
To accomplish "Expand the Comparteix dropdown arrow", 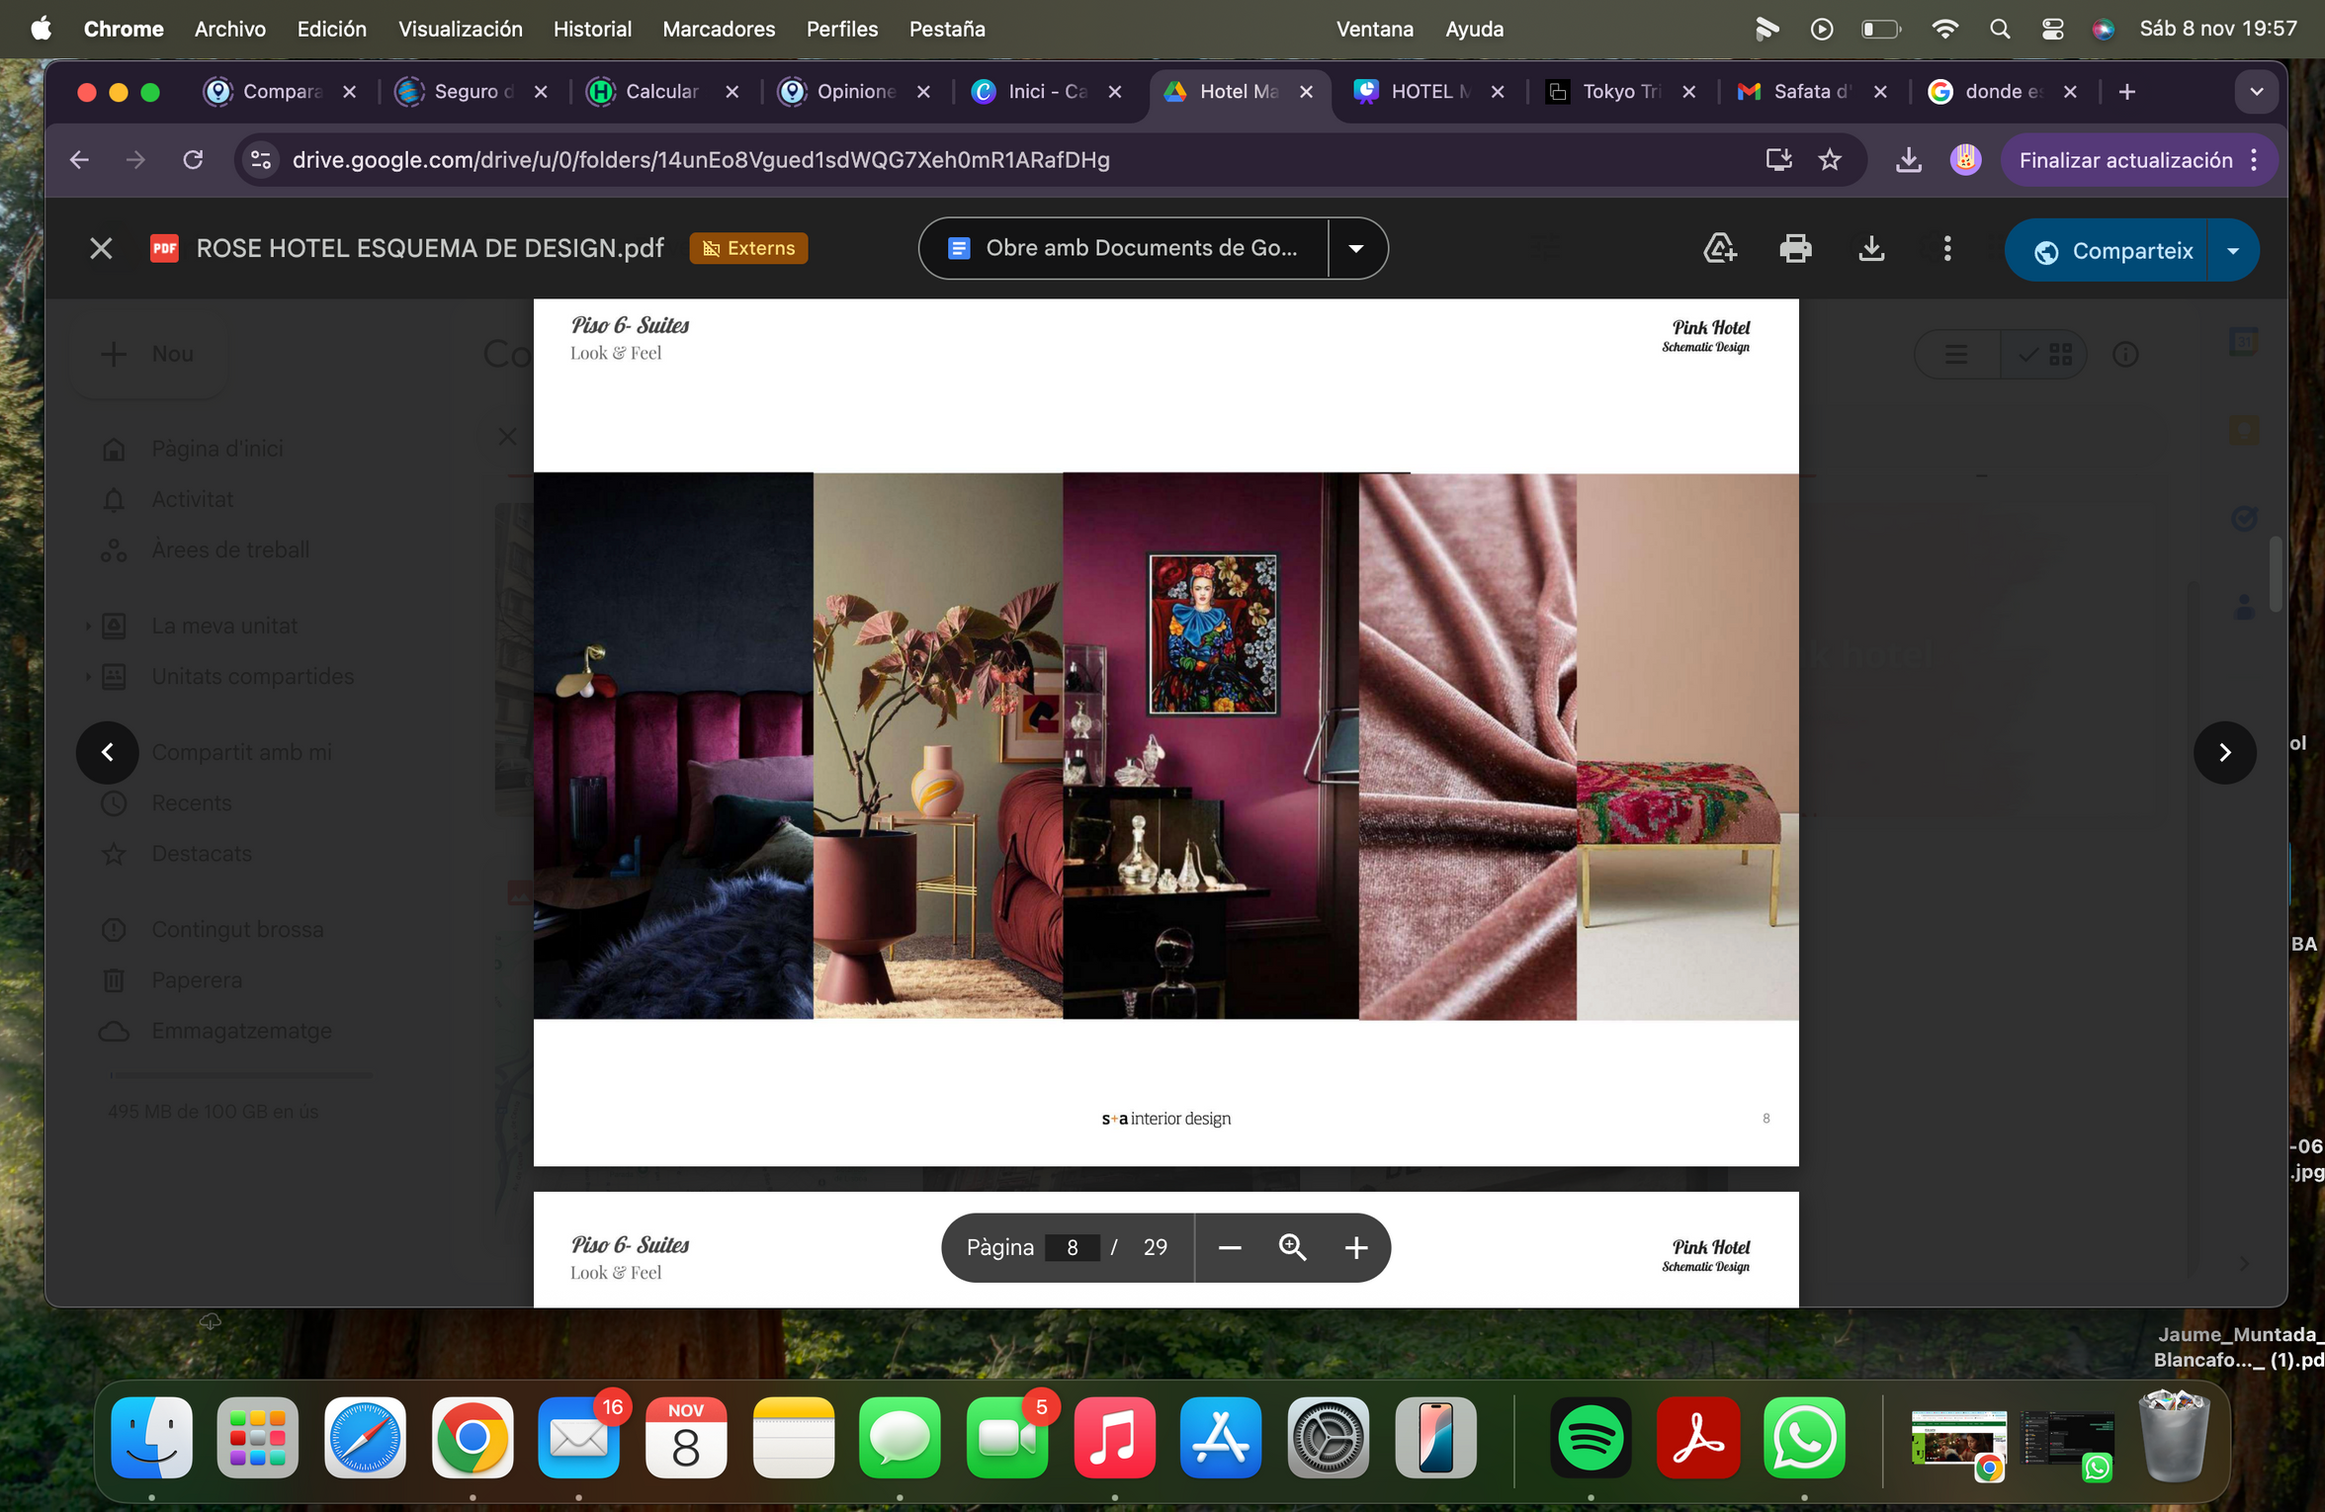I will [2233, 251].
